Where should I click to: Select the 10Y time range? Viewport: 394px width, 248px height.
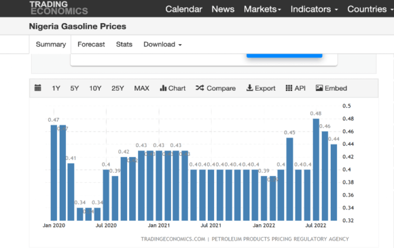click(95, 88)
